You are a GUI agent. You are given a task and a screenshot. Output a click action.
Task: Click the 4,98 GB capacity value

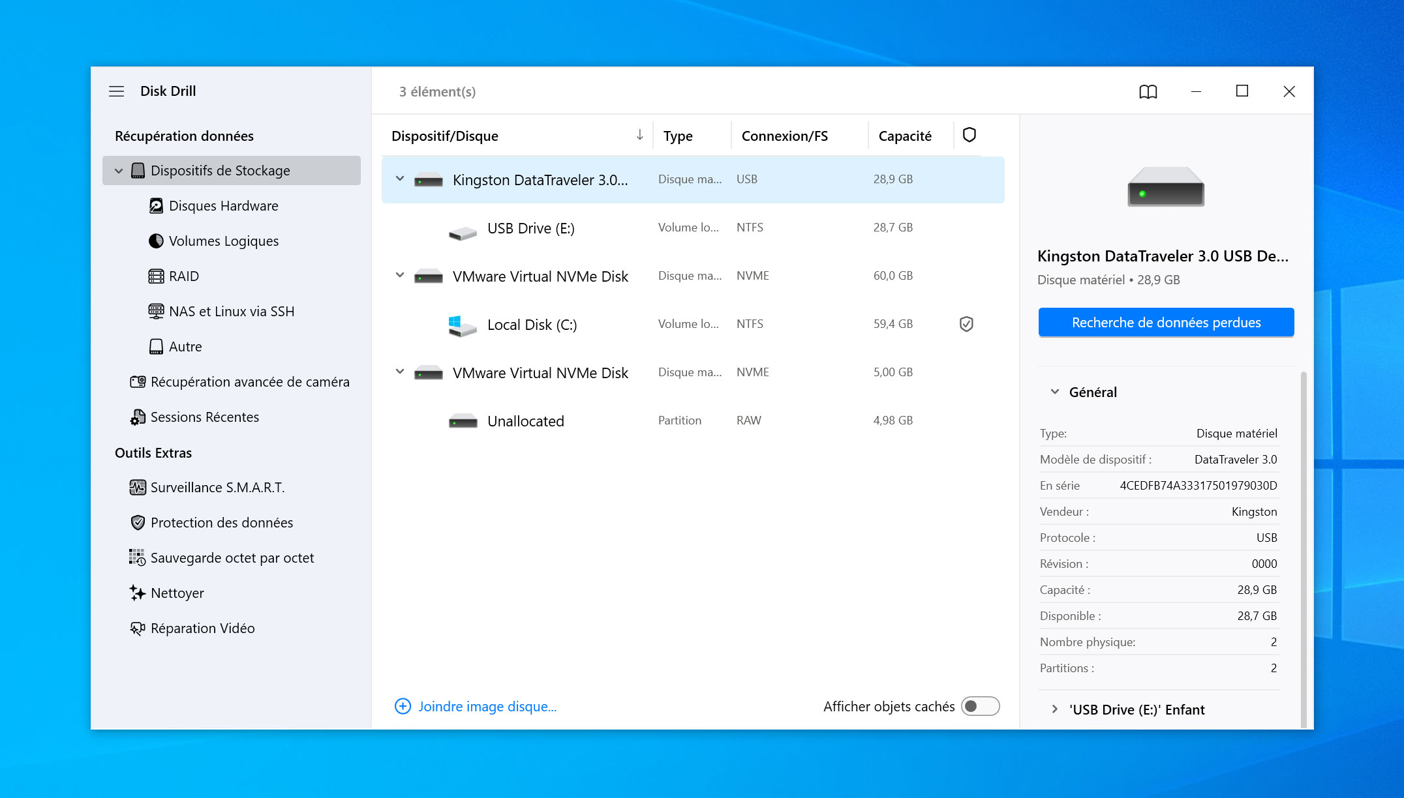pyautogui.click(x=893, y=421)
